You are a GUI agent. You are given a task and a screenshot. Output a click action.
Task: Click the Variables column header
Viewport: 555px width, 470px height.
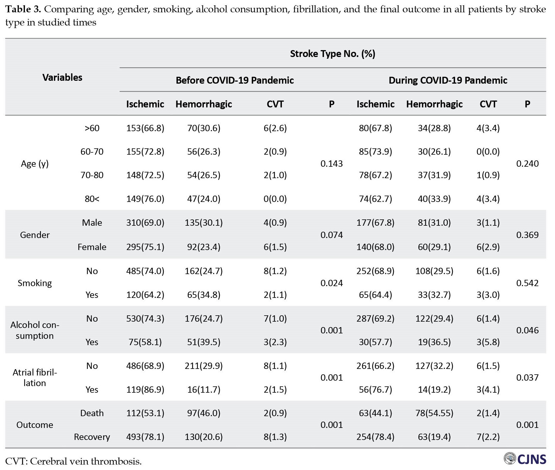(x=62, y=77)
